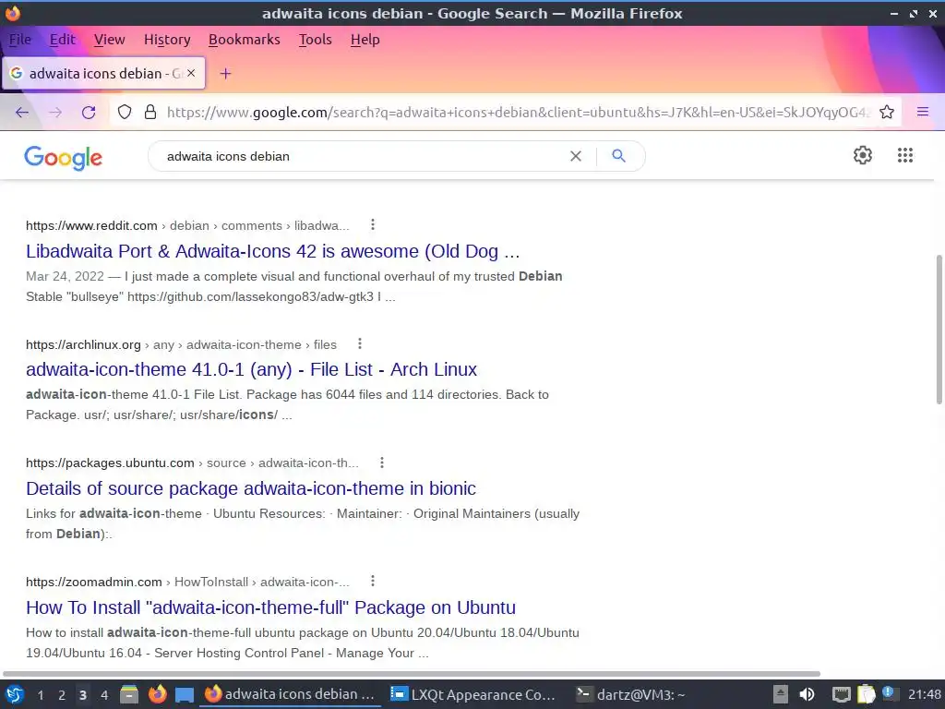Open How To Install adwaita-icon-theme-full link
The width and height of the screenshot is (945, 709).
[x=270, y=607]
